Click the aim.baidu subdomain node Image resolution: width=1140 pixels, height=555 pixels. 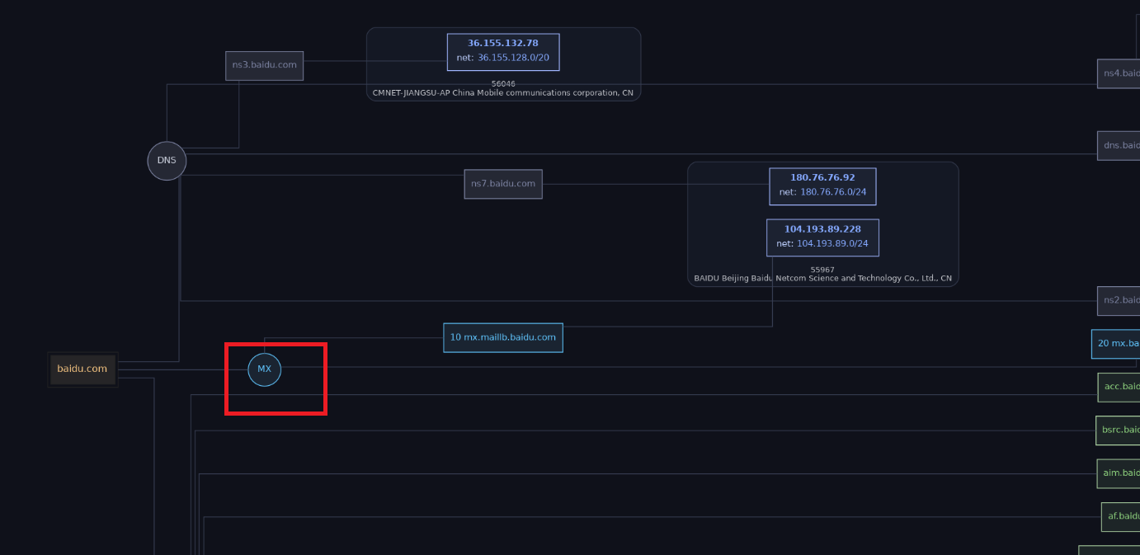[1119, 473]
